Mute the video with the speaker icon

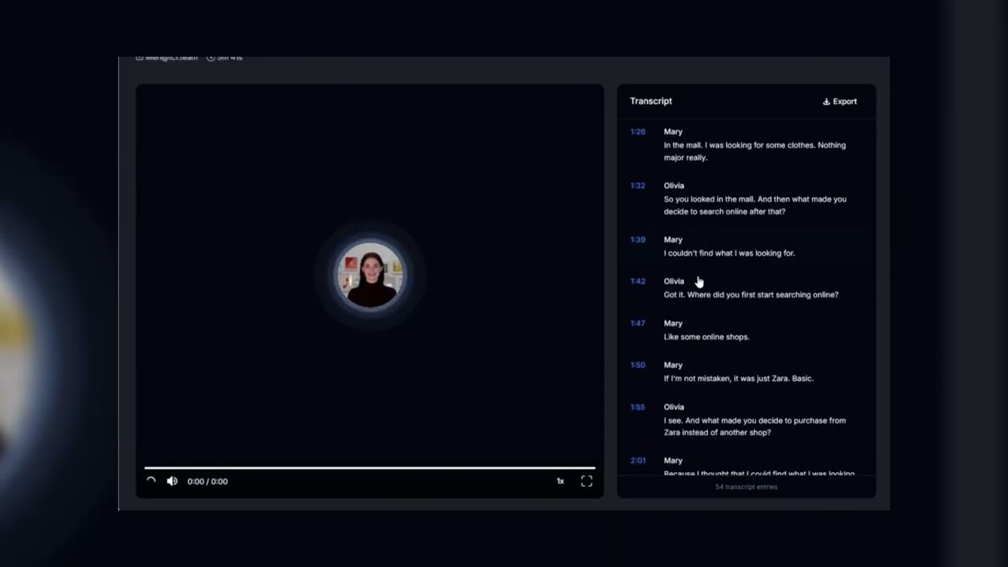tap(172, 481)
